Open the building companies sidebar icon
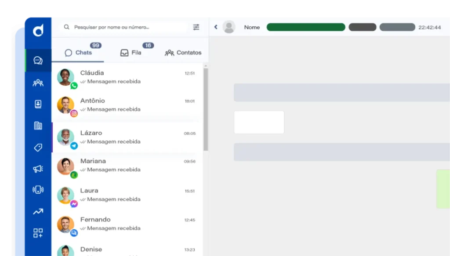The image size is (450, 256). tap(38, 126)
